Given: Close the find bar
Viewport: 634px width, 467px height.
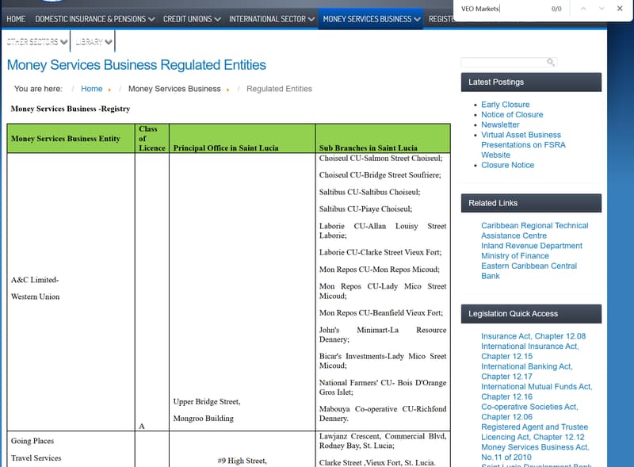Looking at the screenshot, I should point(620,9).
